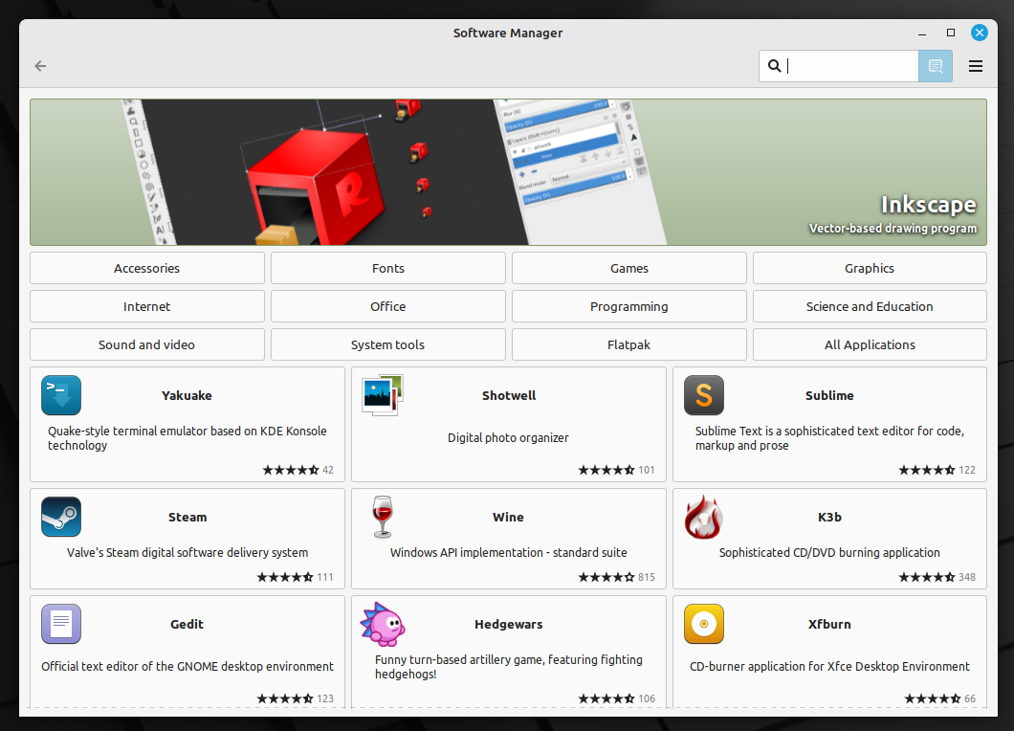Click Xfburn's star rating

tap(933, 698)
